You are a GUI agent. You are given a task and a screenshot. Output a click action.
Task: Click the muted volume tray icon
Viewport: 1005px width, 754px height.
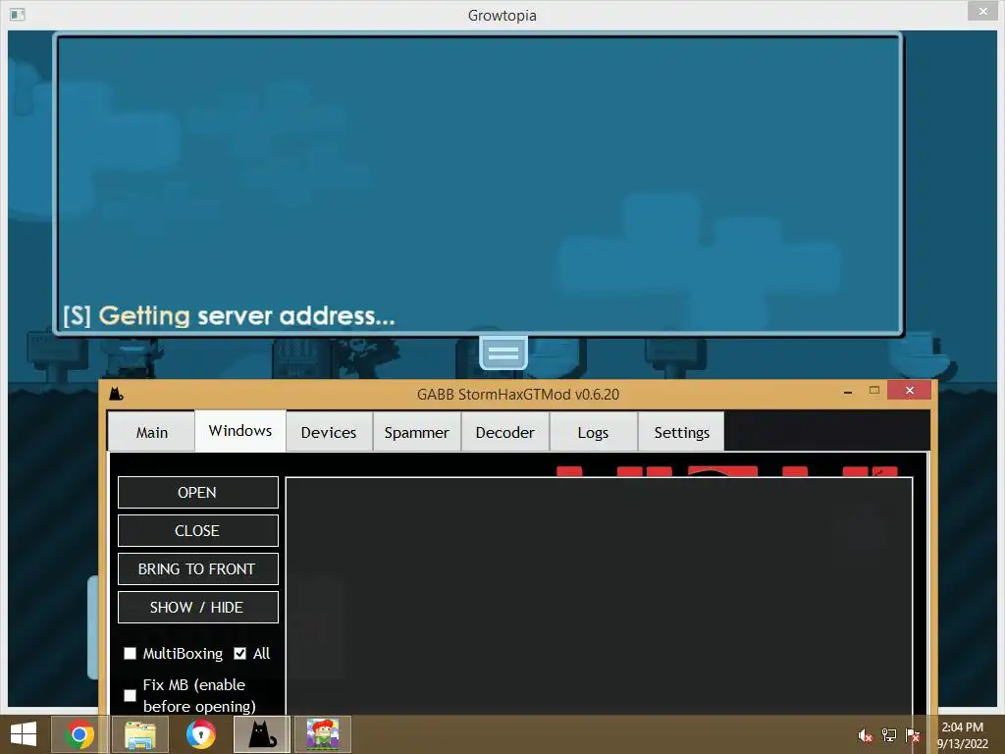[x=866, y=735]
